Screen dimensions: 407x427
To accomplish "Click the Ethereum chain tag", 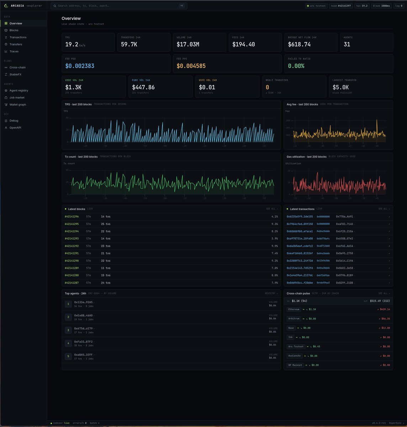I will [294, 310].
